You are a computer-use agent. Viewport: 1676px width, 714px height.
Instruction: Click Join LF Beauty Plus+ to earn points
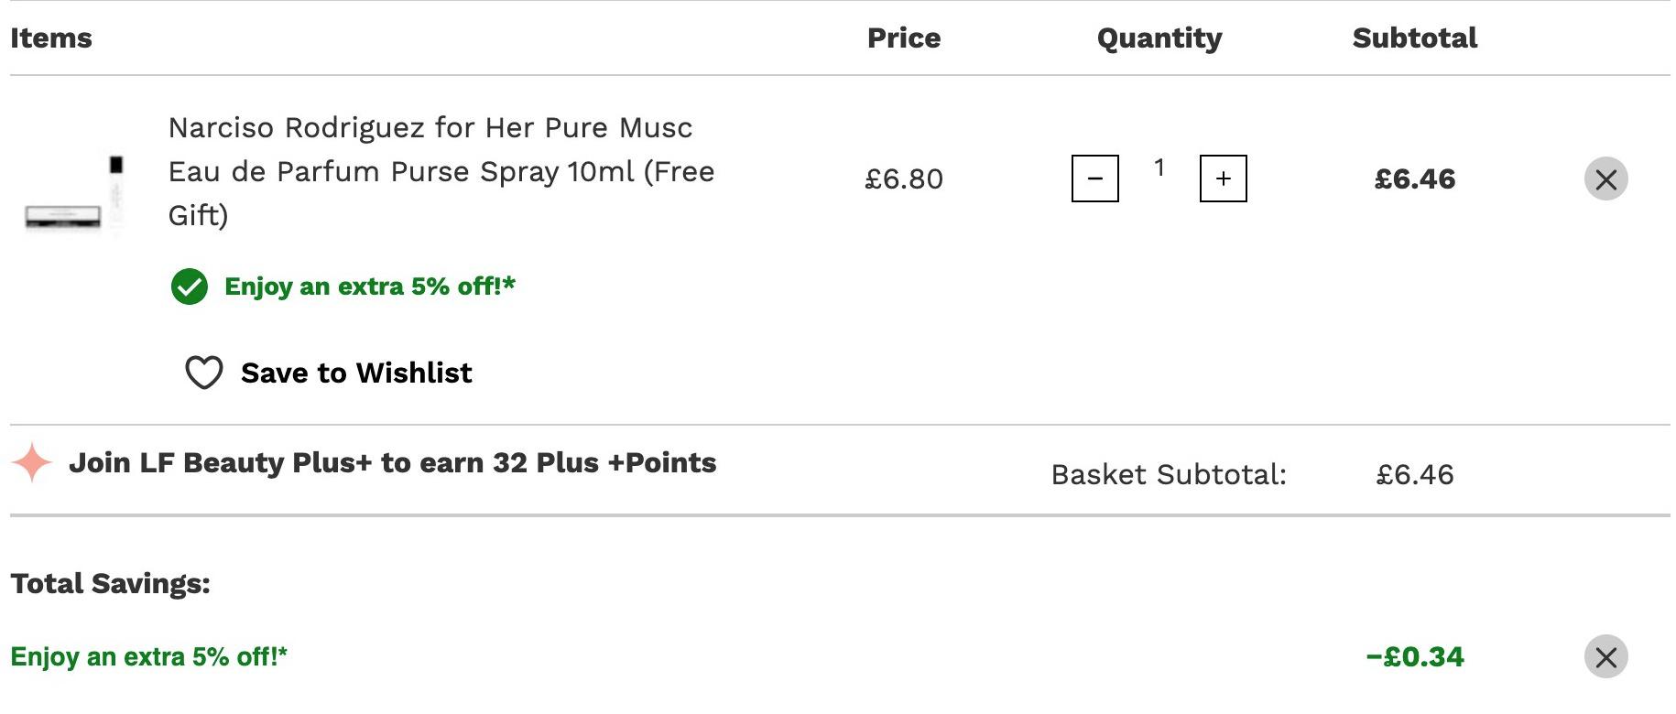[392, 462]
